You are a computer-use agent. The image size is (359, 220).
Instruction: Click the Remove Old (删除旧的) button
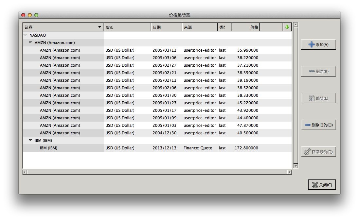pos(318,125)
